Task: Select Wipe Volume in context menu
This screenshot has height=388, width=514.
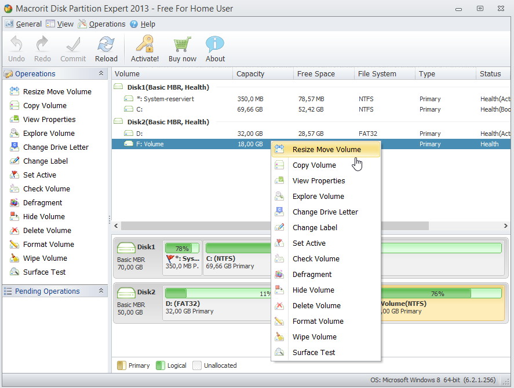Action: [326, 337]
